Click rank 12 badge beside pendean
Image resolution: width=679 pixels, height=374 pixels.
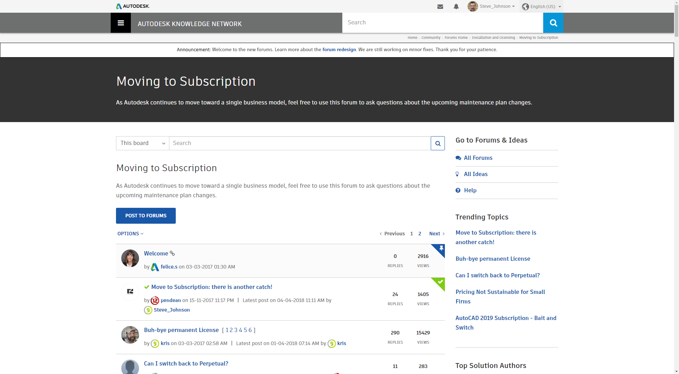pyautogui.click(x=155, y=301)
